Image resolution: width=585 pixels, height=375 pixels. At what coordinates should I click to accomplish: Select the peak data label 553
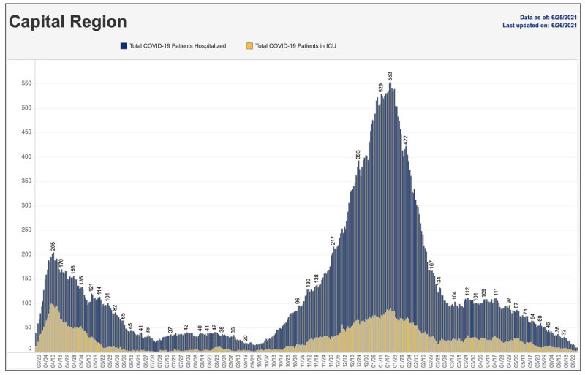point(390,76)
